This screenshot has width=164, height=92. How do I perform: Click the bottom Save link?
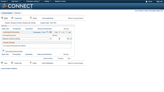[6, 63]
